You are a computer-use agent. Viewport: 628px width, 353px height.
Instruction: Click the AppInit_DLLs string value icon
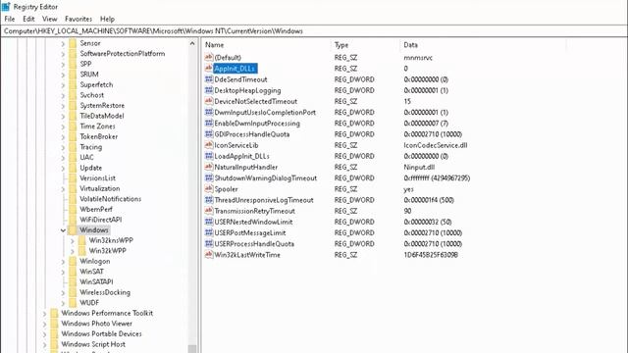coord(209,68)
